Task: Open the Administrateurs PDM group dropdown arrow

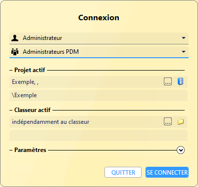Action: pos(184,52)
